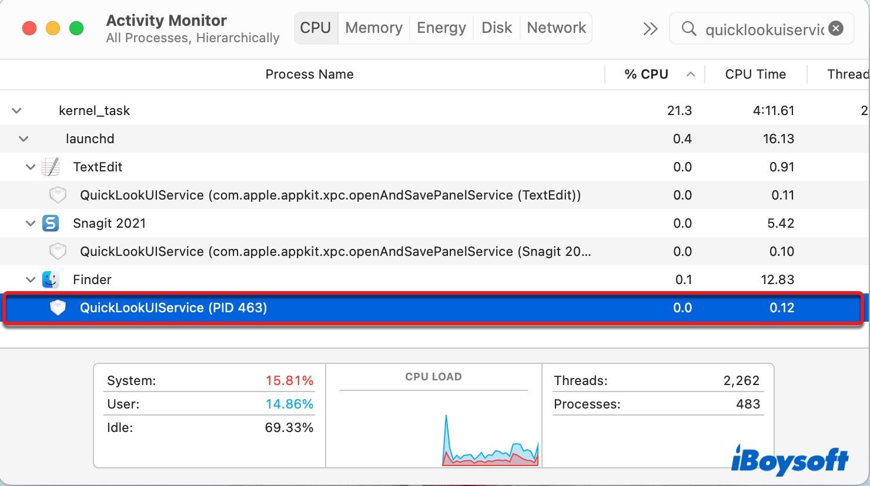Click the Snagit 2021 app icon
The image size is (870, 486).
pyautogui.click(x=51, y=223)
